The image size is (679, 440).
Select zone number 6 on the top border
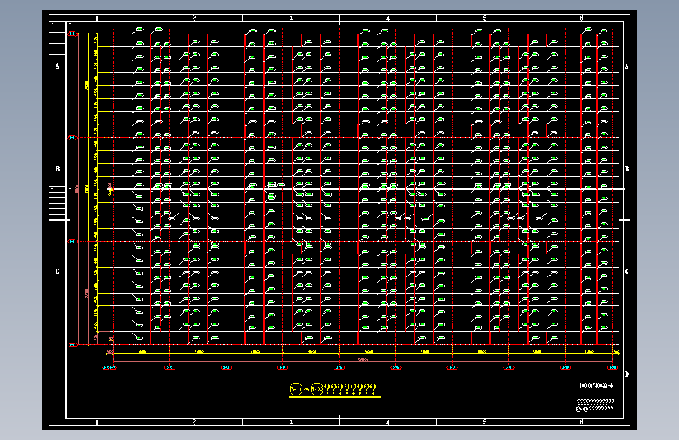tap(582, 18)
